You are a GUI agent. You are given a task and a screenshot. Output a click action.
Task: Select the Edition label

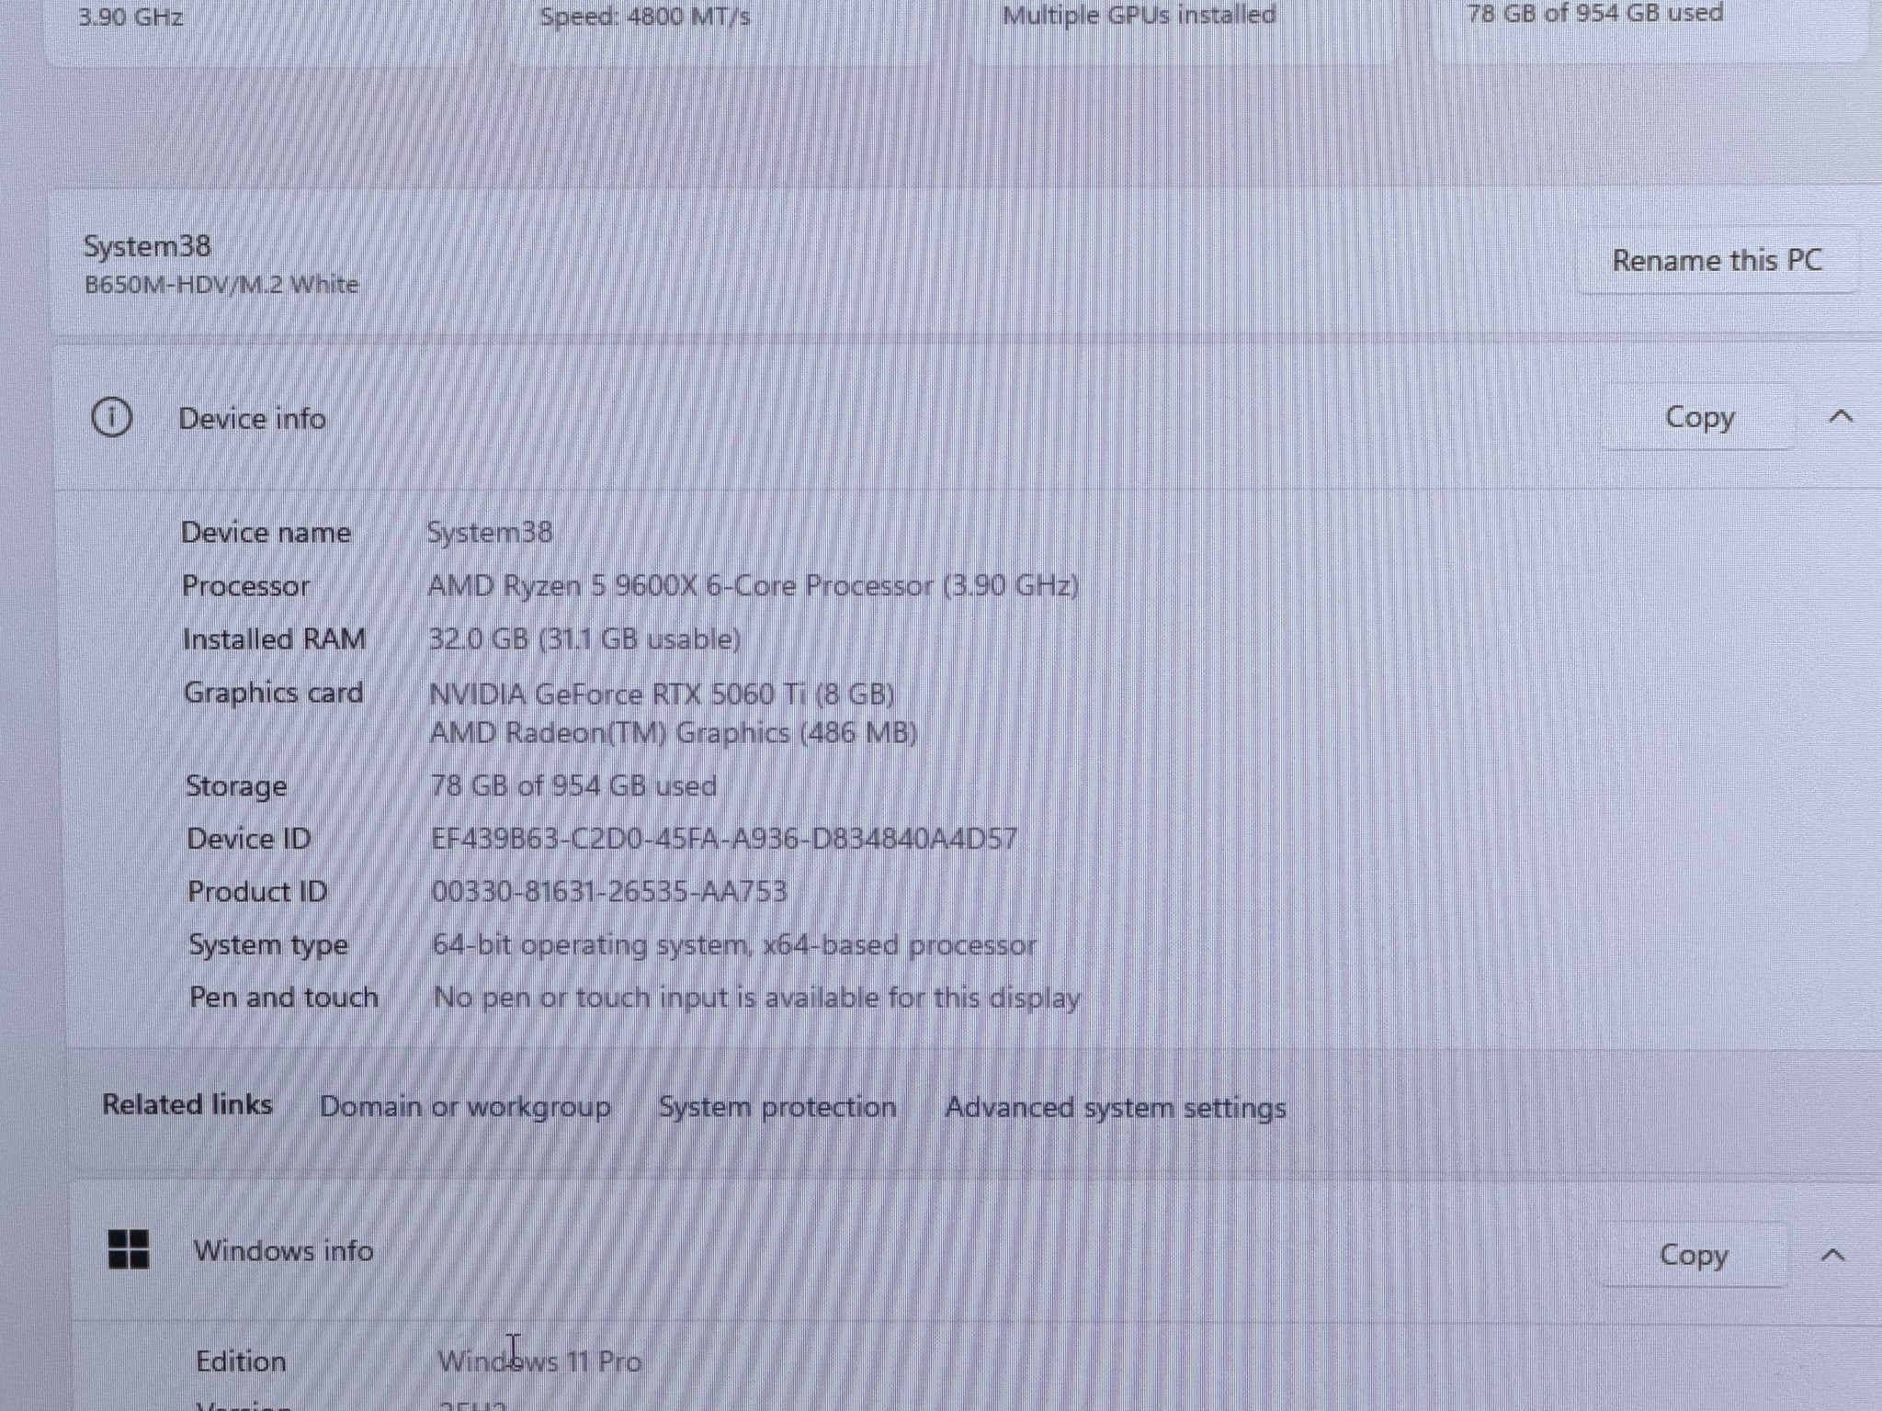coord(241,1361)
